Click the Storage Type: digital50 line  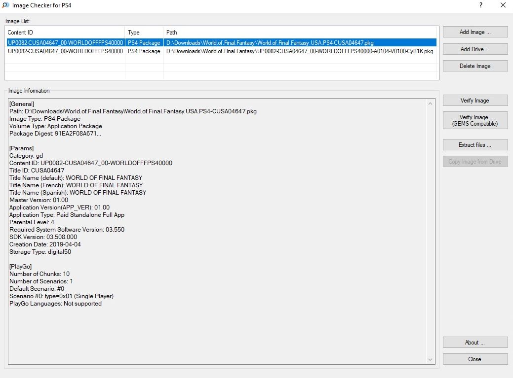point(40,252)
